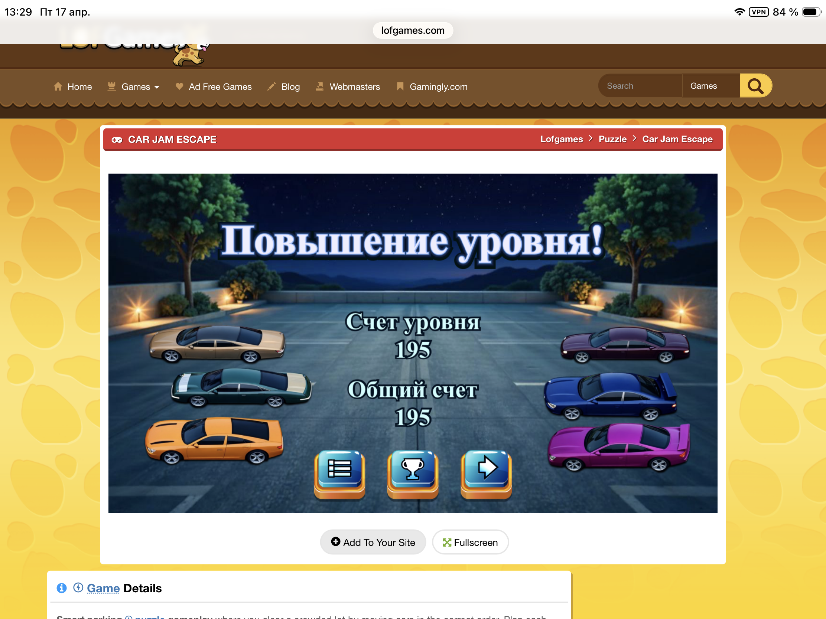Click the Puzzle breadcrumb link
Screen dimensions: 826x619
click(x=612, y=139)
